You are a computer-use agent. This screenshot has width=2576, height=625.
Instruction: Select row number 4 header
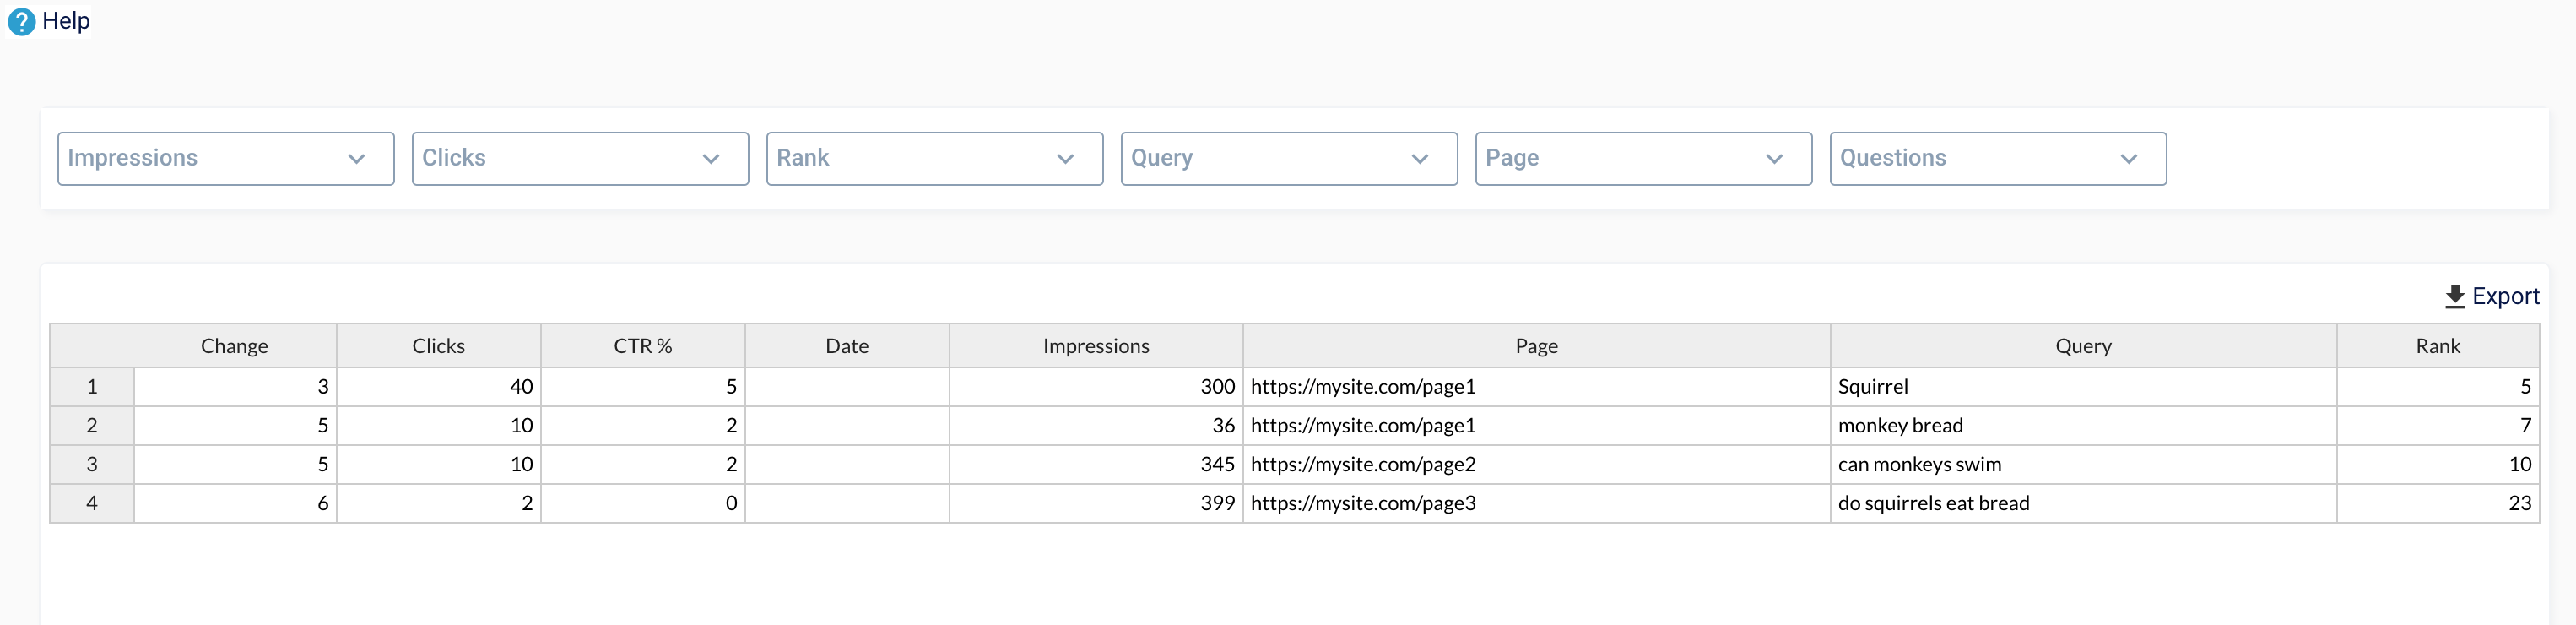click(x=92, y=503)
